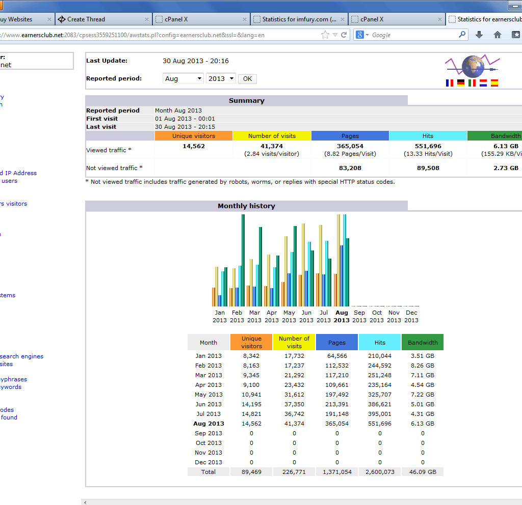Switch language with the German flag

point(461,83)
